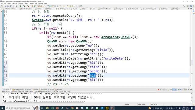Expand the New file dropdown arrow
The width and height of the screenshot is (195, 110).
click(3, 6)
